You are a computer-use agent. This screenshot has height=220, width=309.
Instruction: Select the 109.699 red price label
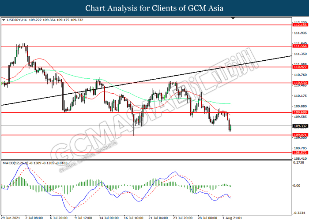tap(300, 112)
